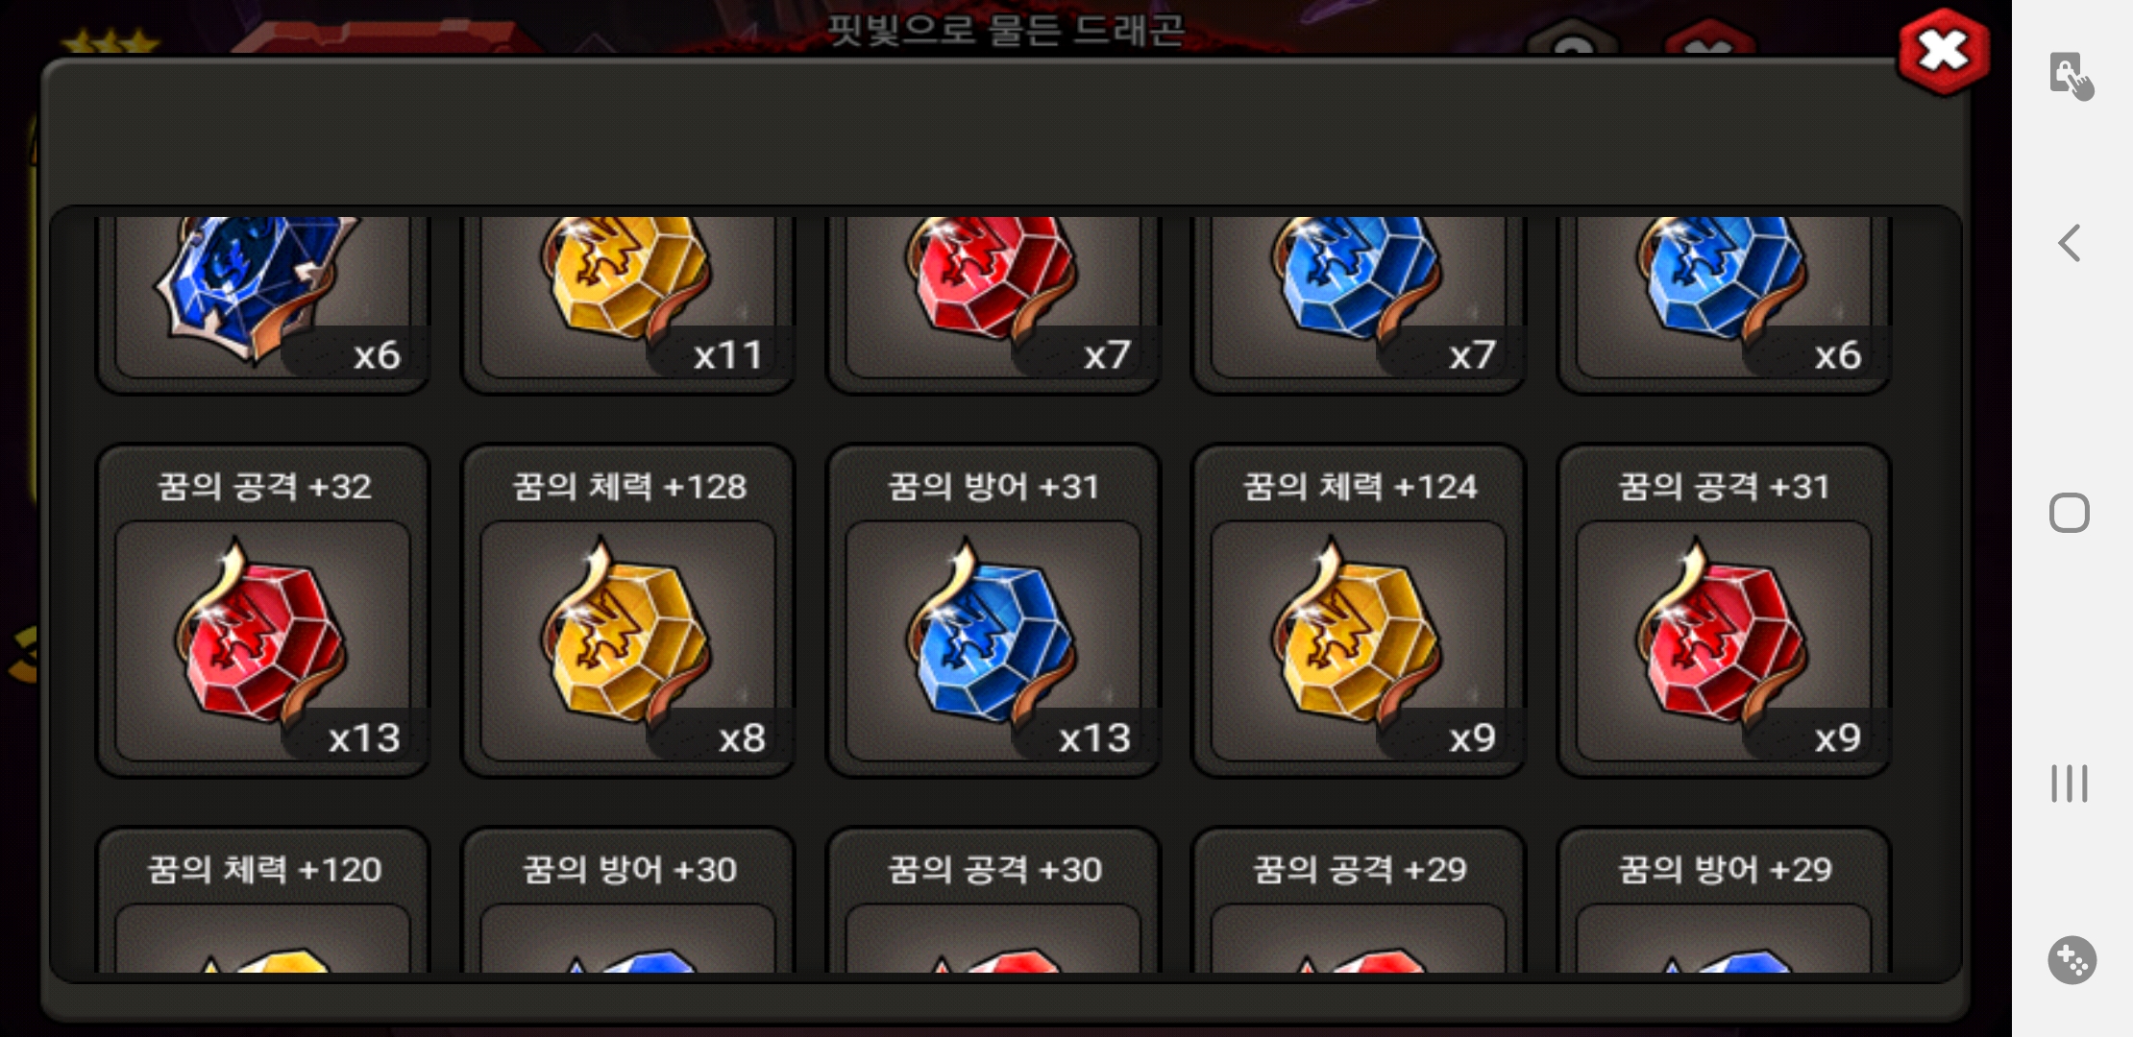The width and height of the screenshot is (2133, 1037).
Task: Open the 꿈의 공격 +29 gem slot
Action: point(1359,901)
